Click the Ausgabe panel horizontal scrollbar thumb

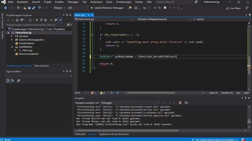click(128, 130)
